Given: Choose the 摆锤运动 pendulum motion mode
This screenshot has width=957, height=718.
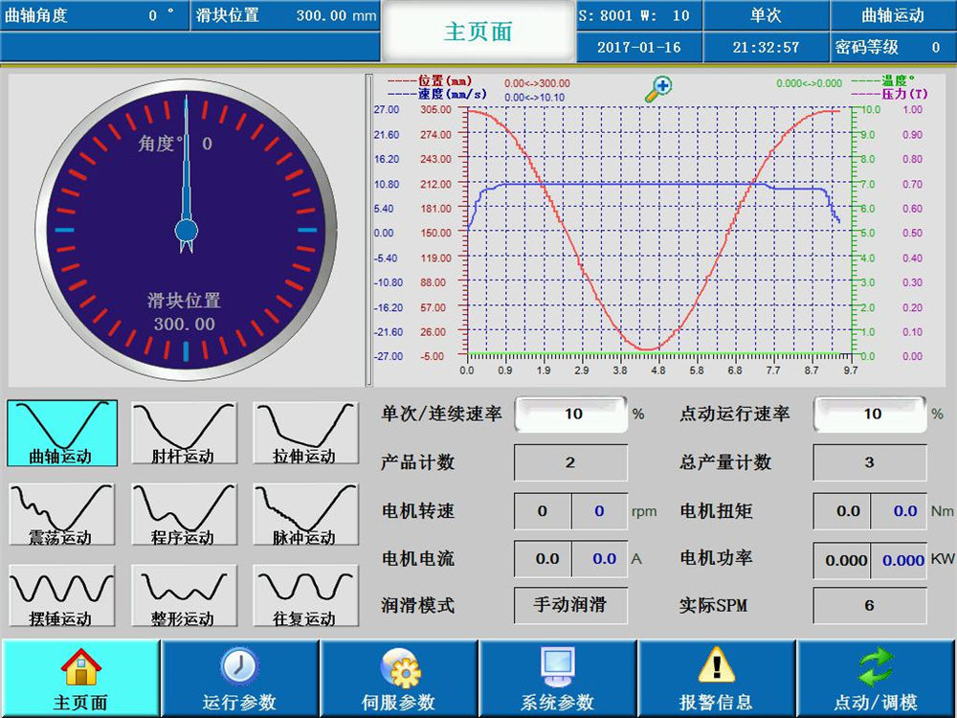Looking at the screenshot, I should (x=62, y=595).
